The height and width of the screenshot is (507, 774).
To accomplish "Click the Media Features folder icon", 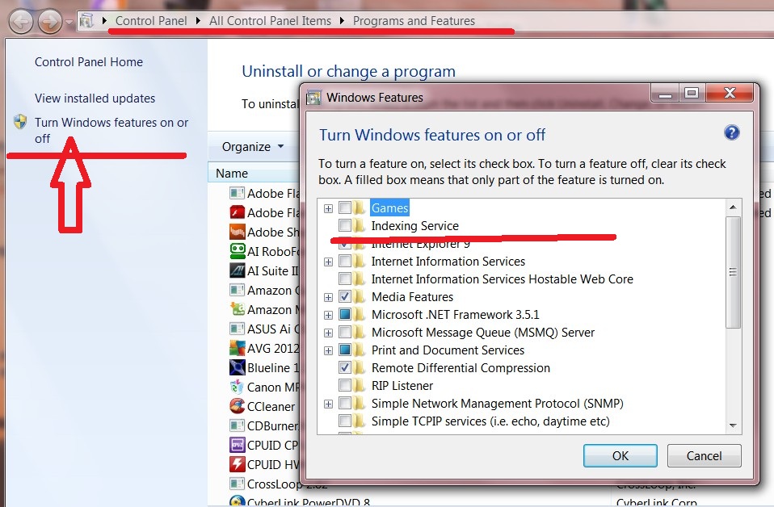I will pos(360,297).
